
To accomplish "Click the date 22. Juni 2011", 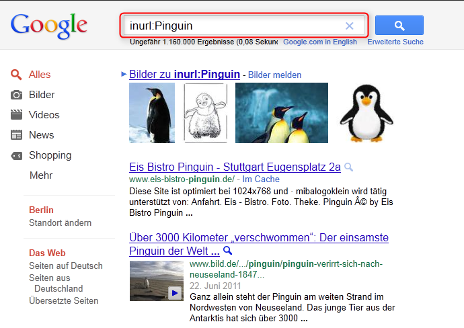I will [215, 286].
